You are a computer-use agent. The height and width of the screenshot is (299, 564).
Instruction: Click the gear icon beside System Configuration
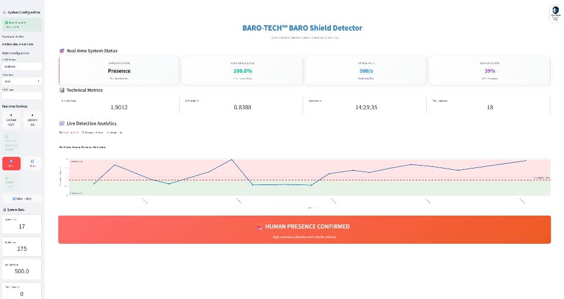pos(5,12)
